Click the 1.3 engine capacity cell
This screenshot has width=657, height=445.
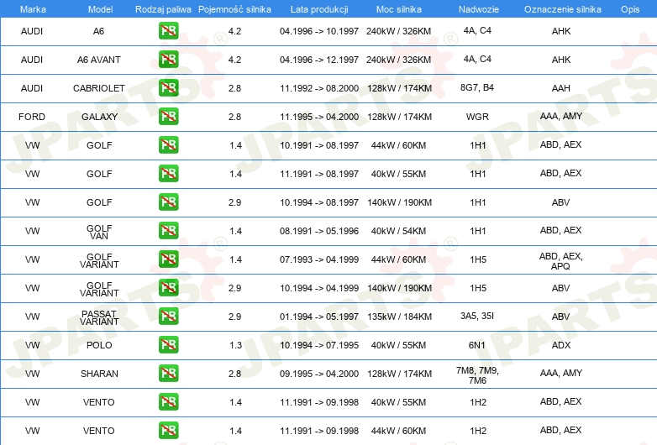click(x=235, y=345)
